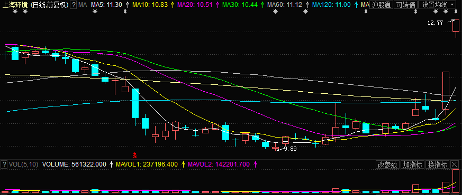The width and height of the screenshot is (462, 195).
Task: Click the (日线,前复权) period label
Action: [49, 4]
